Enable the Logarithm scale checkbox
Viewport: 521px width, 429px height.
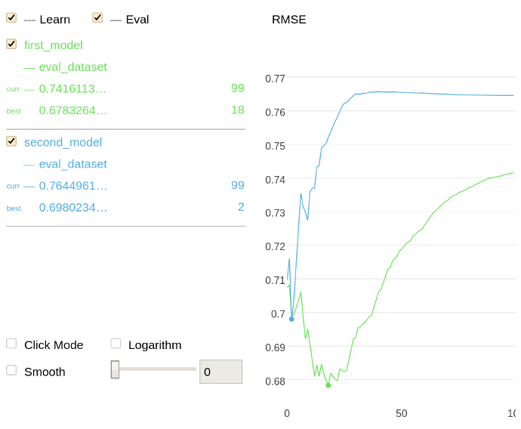coord(116,344)
